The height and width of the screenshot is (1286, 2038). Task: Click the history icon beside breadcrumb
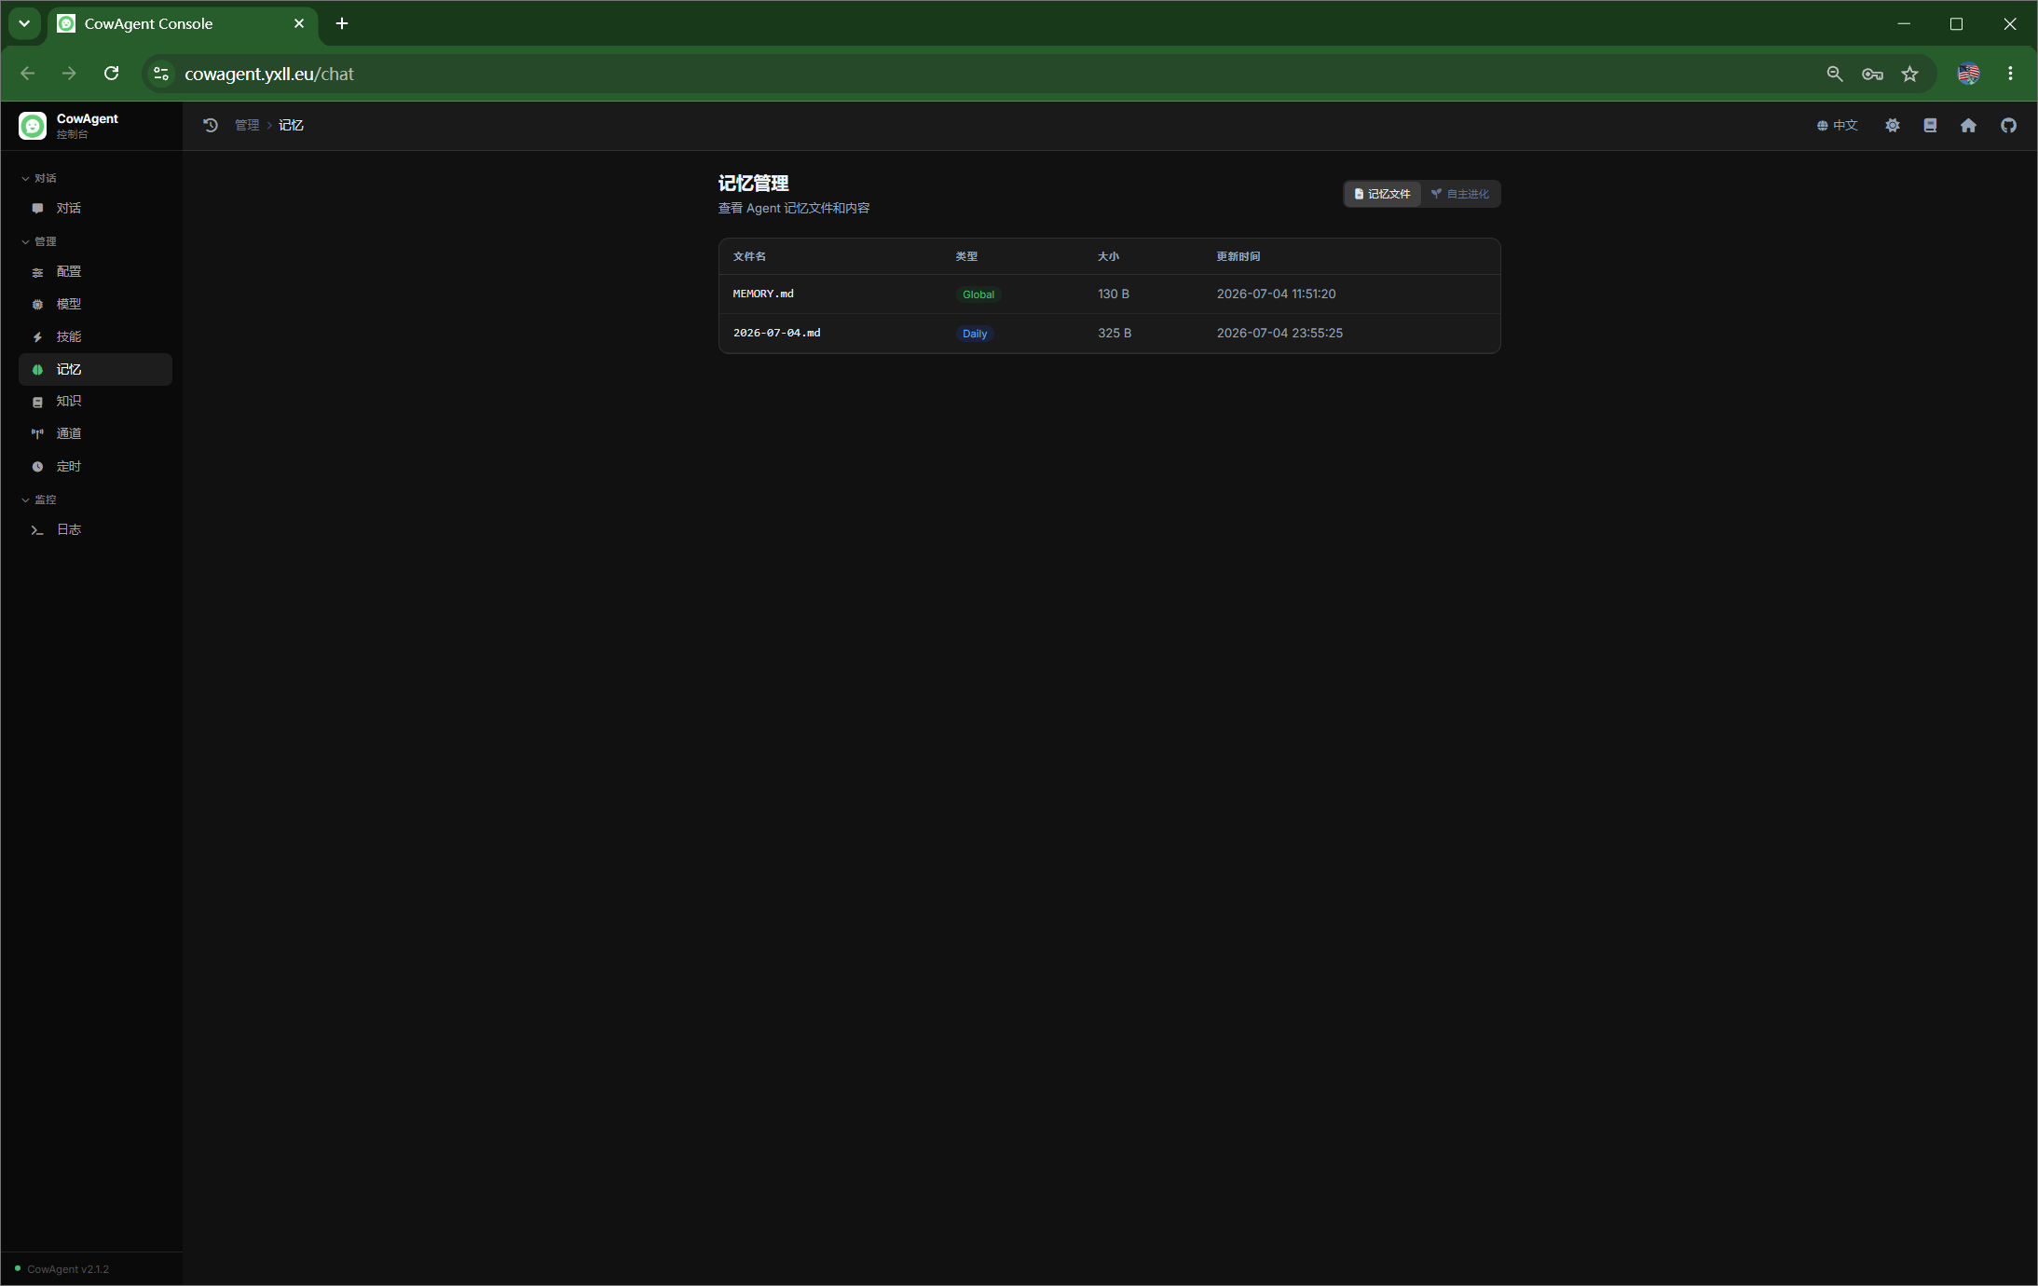coord(211,125)
